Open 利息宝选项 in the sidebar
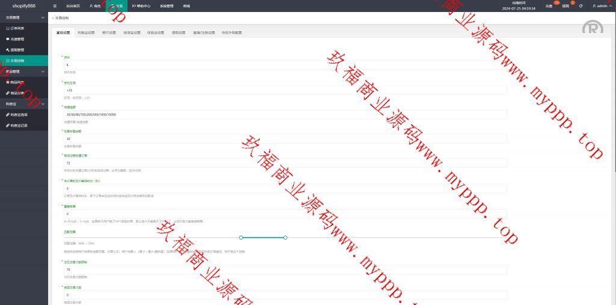616x305 pixels. click(17, 114)
